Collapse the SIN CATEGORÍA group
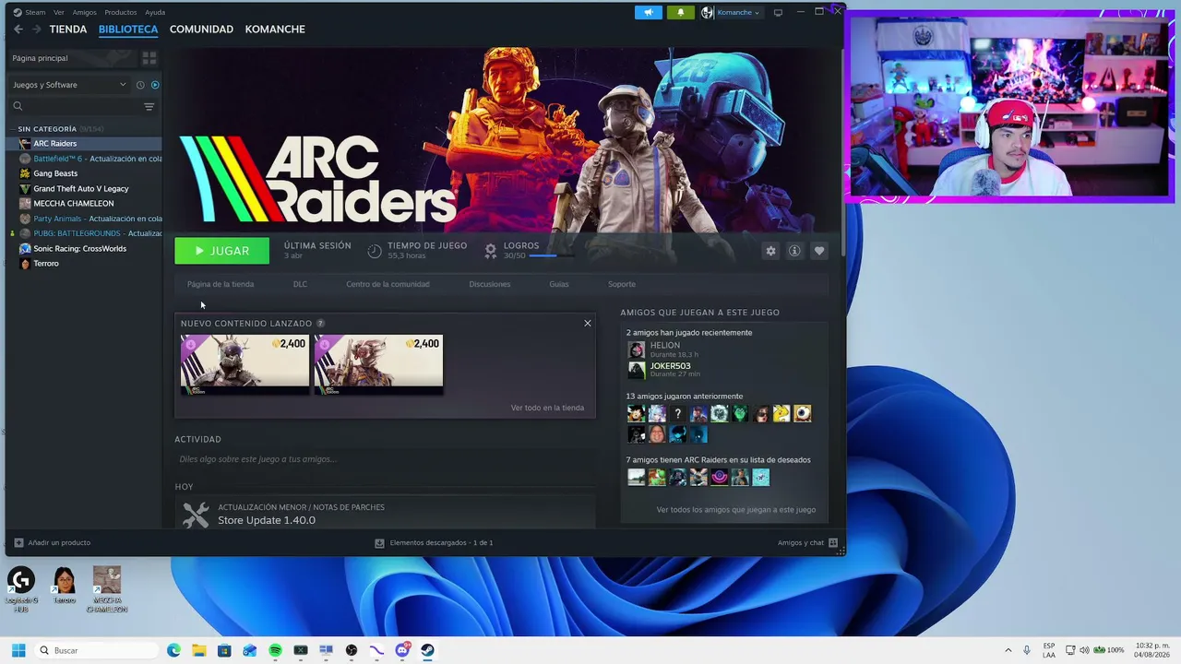This screenshot has height=664, width=1181. coord(12,129)
